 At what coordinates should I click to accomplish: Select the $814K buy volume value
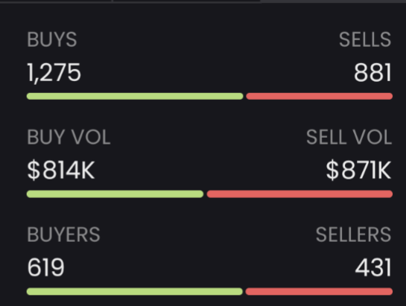coord(61,170)
